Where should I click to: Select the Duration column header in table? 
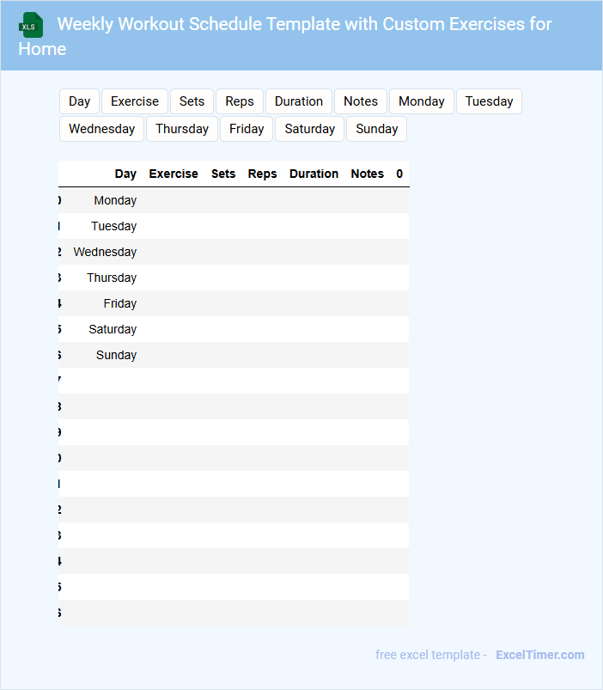pos(314,174)
